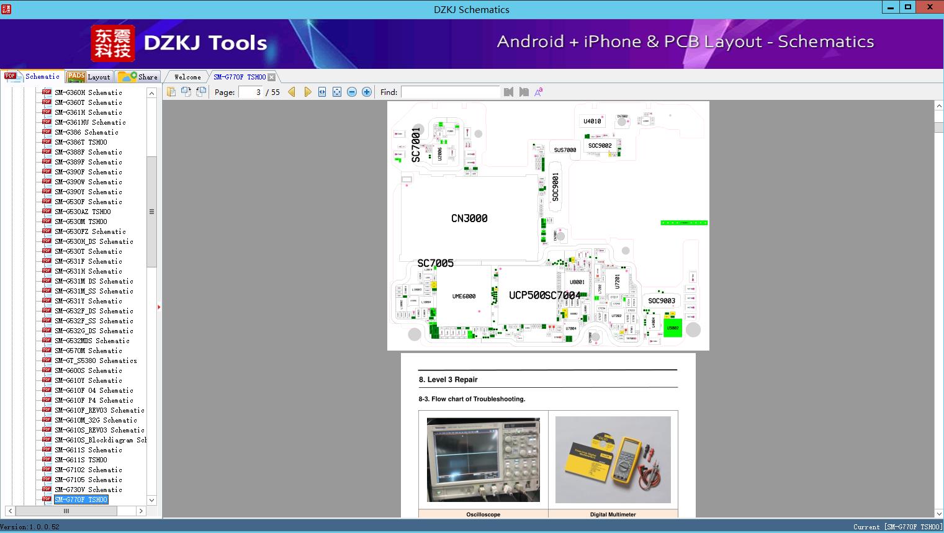Image resolution: width=944 pixels, height=533 pixels.
Task: Select SM-G532G_DS Schematic tree item
Action: point(94,331)
